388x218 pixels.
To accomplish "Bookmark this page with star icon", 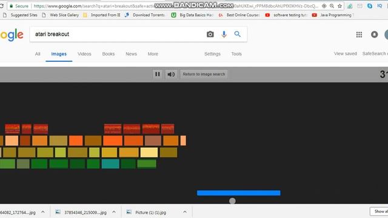I will coord(339,6).
